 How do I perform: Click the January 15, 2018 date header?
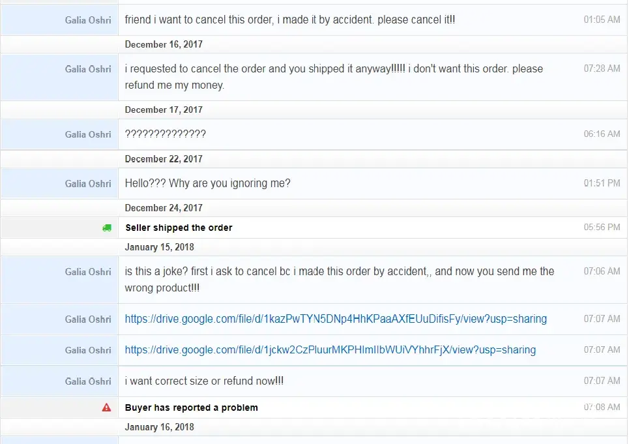pos(159,247)
